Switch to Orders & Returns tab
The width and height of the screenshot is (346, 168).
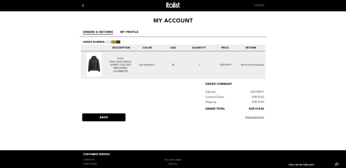tap(98, 32)
